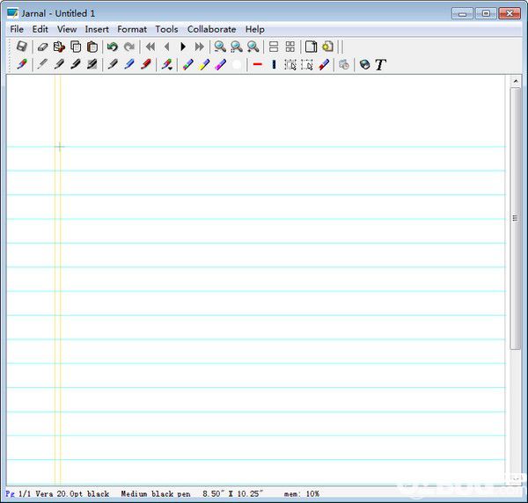Screen dimensions: 528x503
Task: Open the Insert menu
Action: click(x=97, y=29)
